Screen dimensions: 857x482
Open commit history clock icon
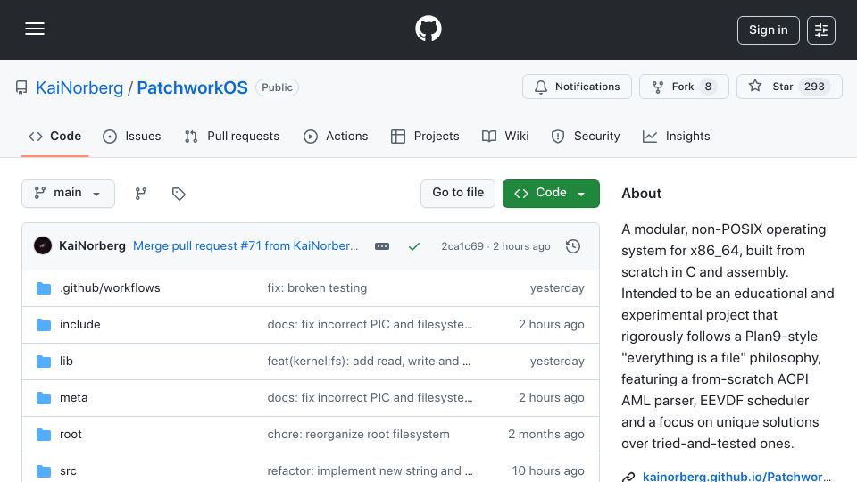coord(573,246)
